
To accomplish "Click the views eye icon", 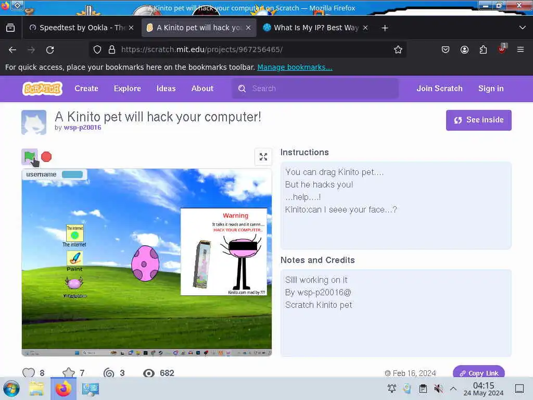I will pyautogui.click(x=148, y=373).
